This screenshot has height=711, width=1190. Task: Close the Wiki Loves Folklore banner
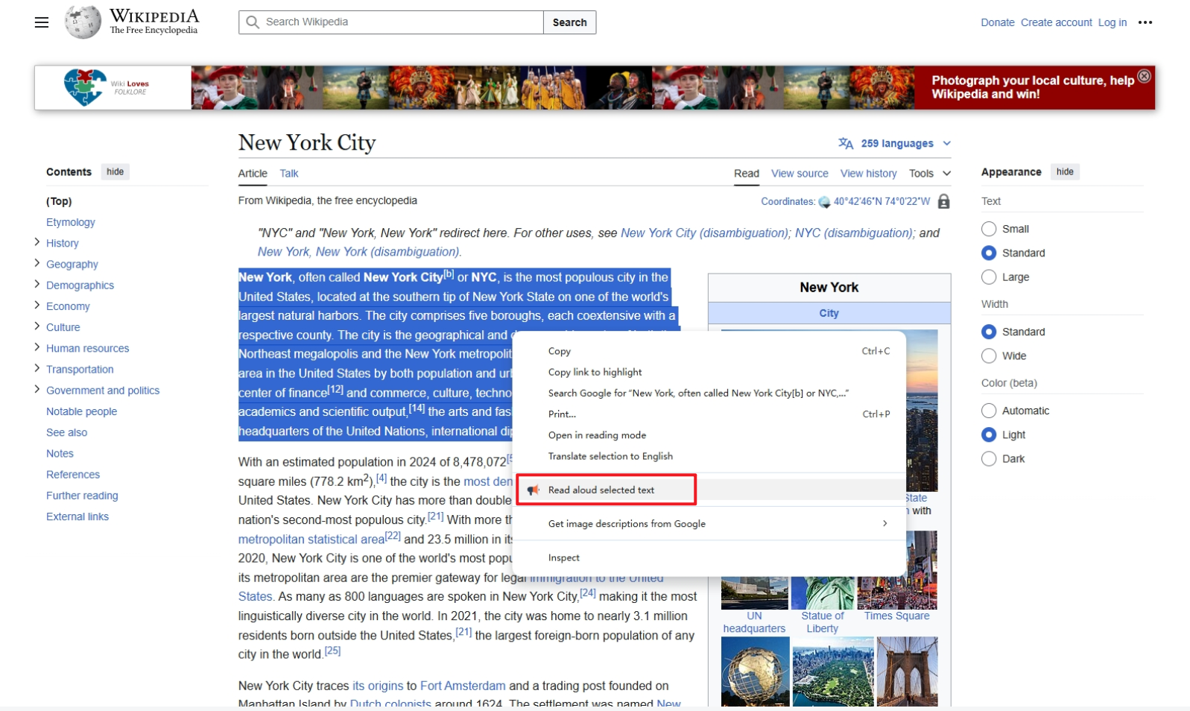pos(1145,76)
